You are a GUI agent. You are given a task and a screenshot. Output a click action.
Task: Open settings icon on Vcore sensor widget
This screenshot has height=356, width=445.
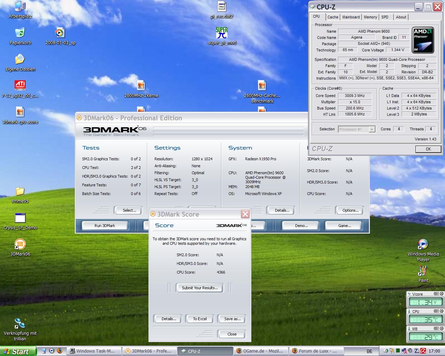click(x=436, y=294)
